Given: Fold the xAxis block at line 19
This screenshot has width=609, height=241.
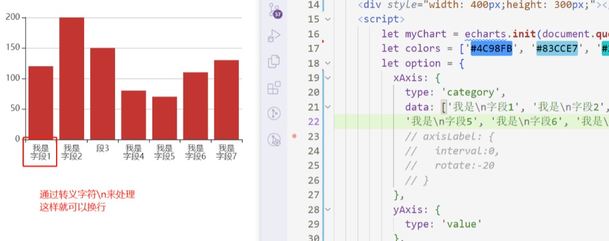Looking at the screenshot, I should 328,78.
